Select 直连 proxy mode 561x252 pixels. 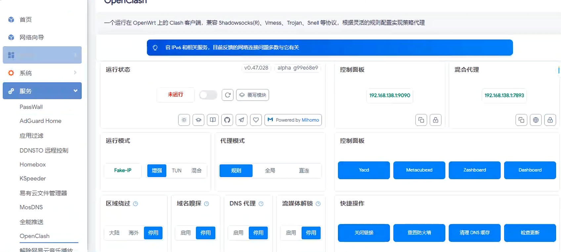304,171
